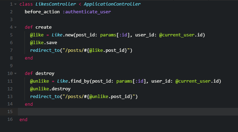Click the 'create' method name
This screenshot has height=132, width=238.
pos(43,27)
